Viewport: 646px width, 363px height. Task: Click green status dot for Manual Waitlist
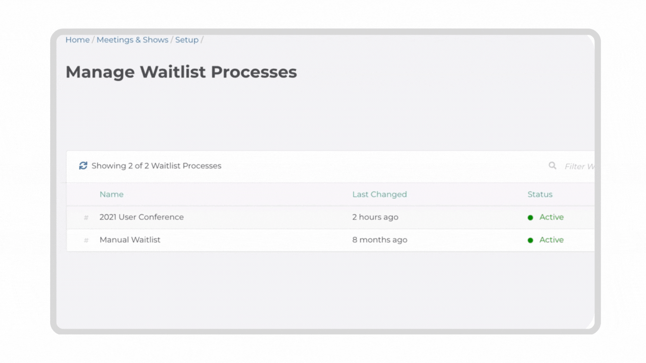530,240
